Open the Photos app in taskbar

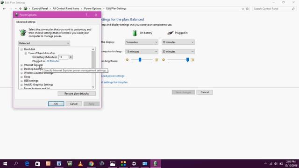[113, 164]
